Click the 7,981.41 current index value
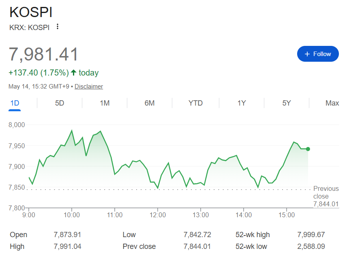Viewport: 347px width, 255px height. (43, 54)
